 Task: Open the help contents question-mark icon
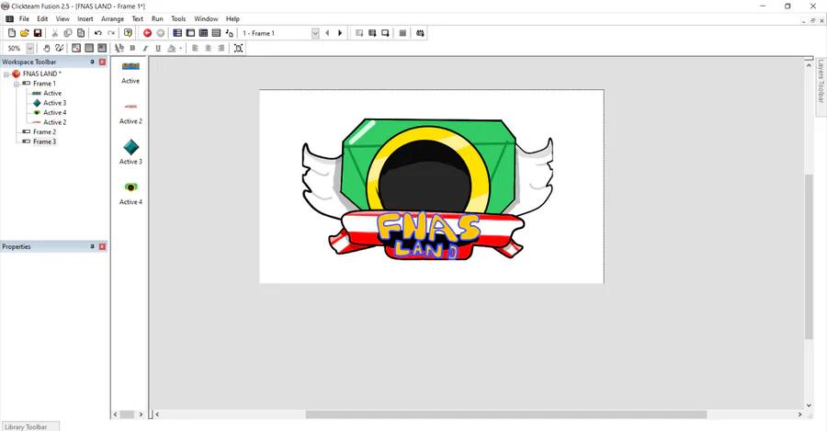(128, 33)
